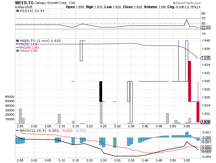The image size is (216, 163).
Task: Select the red MA(200) legend line
Action: tap(17, 47)
